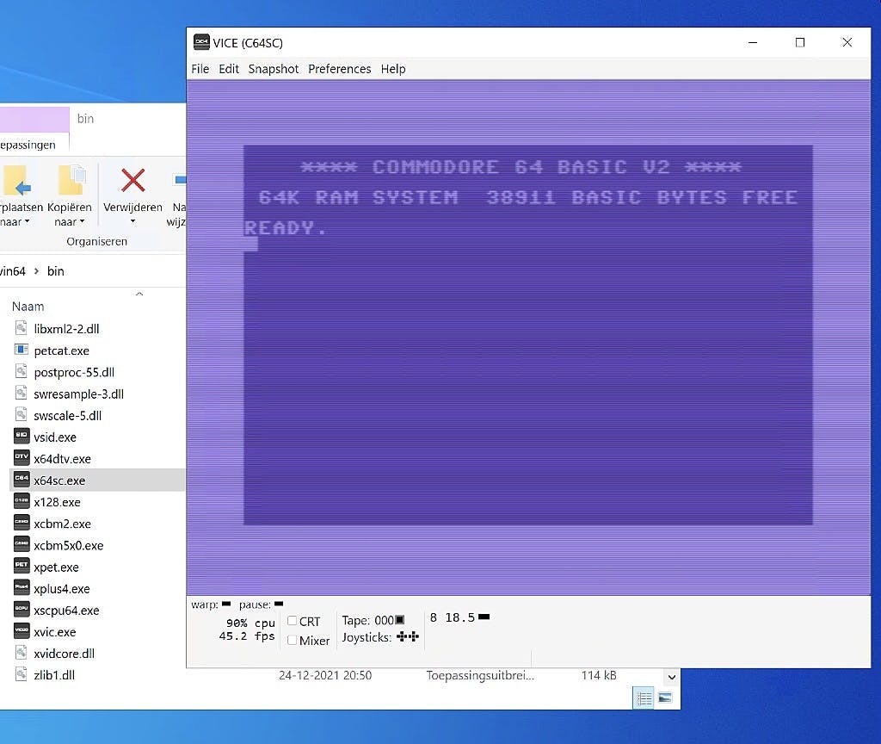Select the x128.exe C128 icon
The width and height of the screenshot is (881, 744).
[22, 501]
